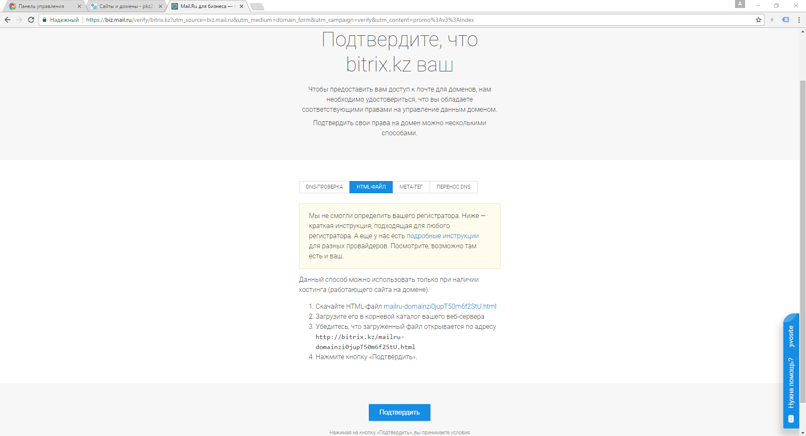Click the browser forward arrow
Screen dimensions: 806x436
[19, 20]
